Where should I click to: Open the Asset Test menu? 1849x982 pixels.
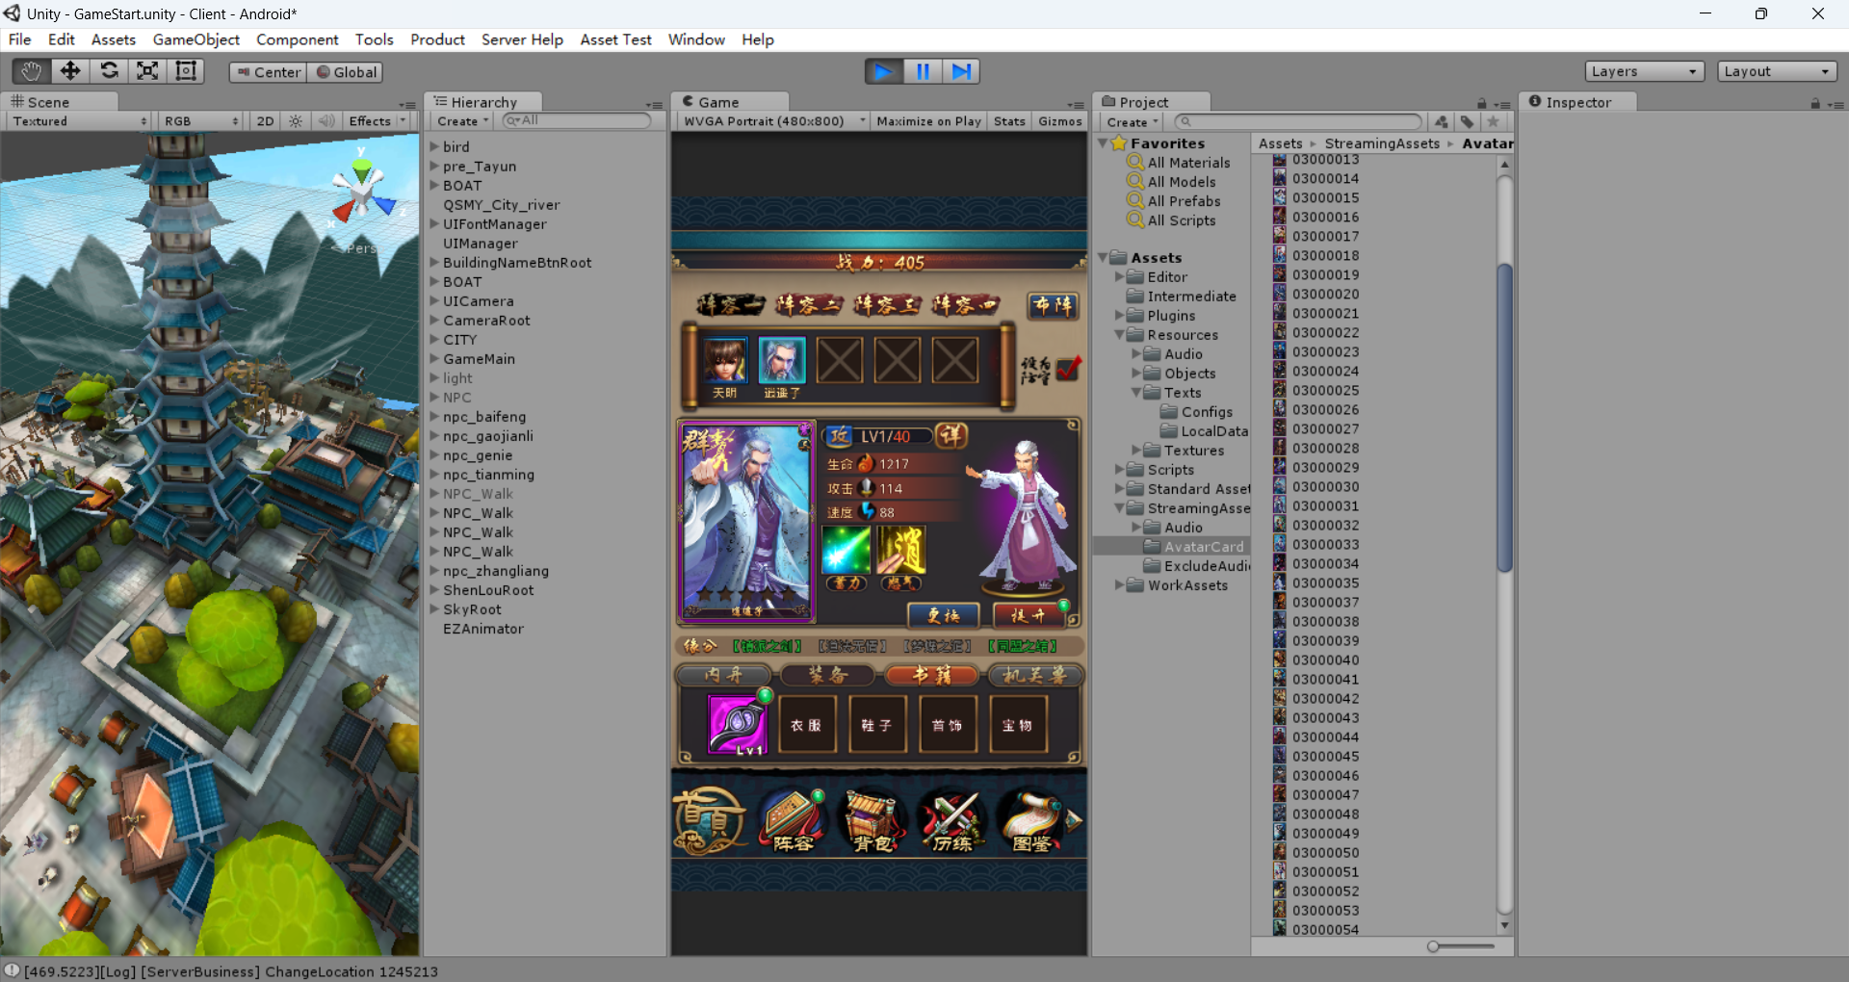pyautogui.click(x=615, y=39)
